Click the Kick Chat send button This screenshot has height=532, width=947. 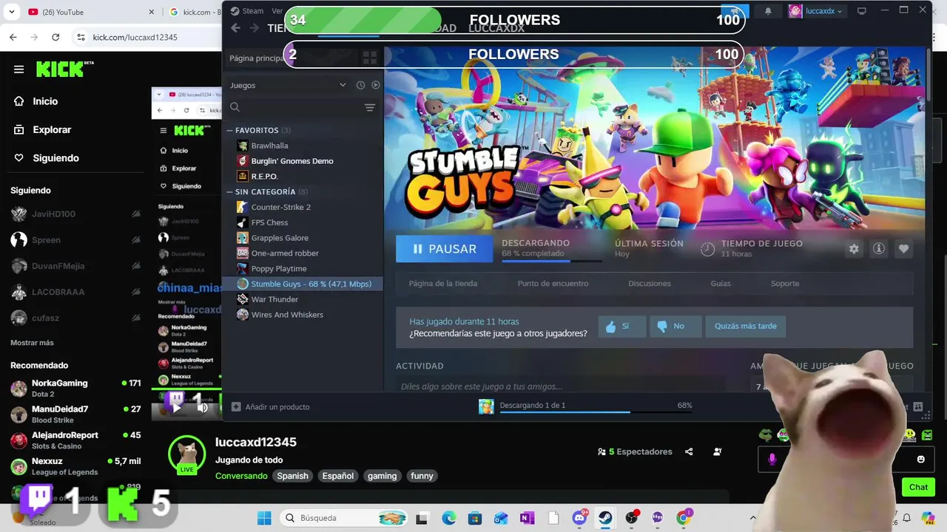pyautogui.click(x=918, y=487)
